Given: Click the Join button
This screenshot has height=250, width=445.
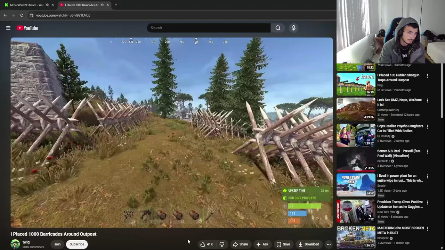Looking at the screenshot, I should [57, 244].
